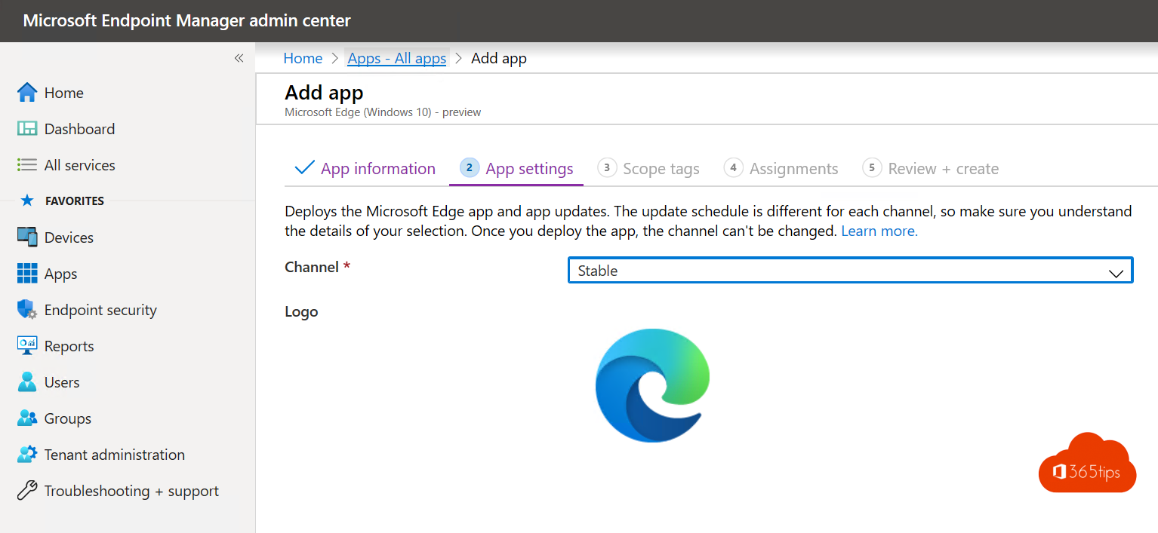Screen dimensions: 1158x533
Task: Click the Add app breadcrumb text
Action: pos(499,58)
